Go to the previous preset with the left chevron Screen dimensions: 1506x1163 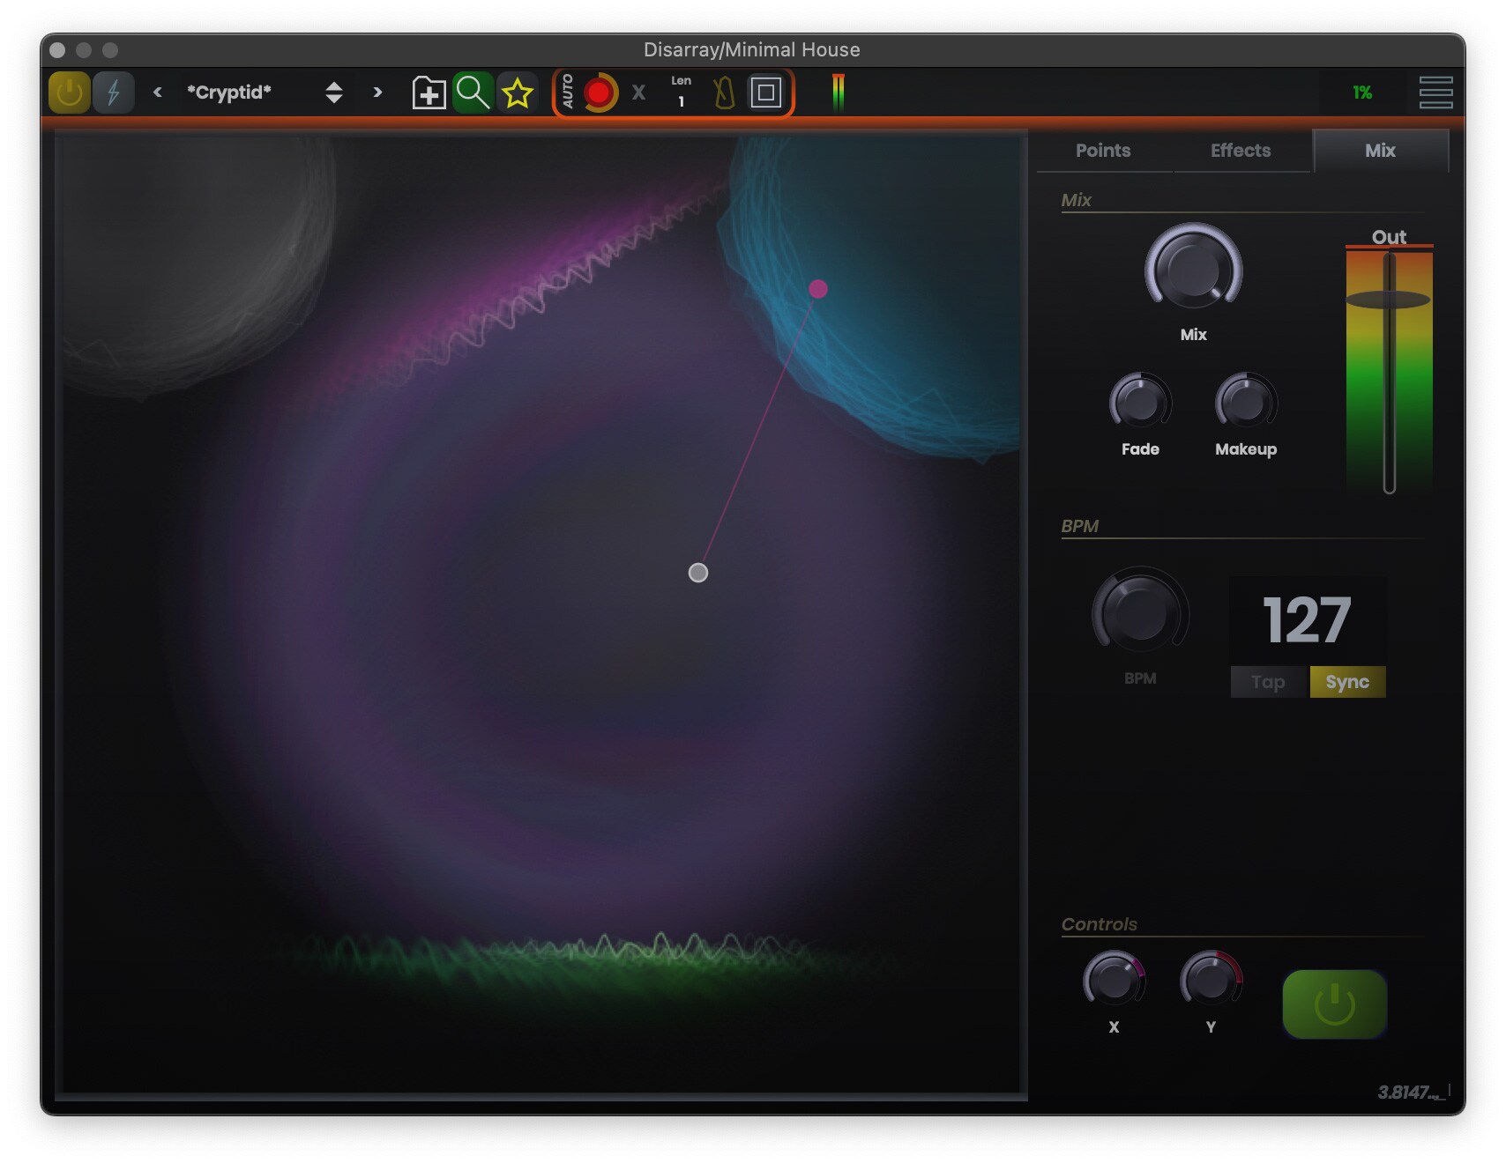click(x=157, y=92)
